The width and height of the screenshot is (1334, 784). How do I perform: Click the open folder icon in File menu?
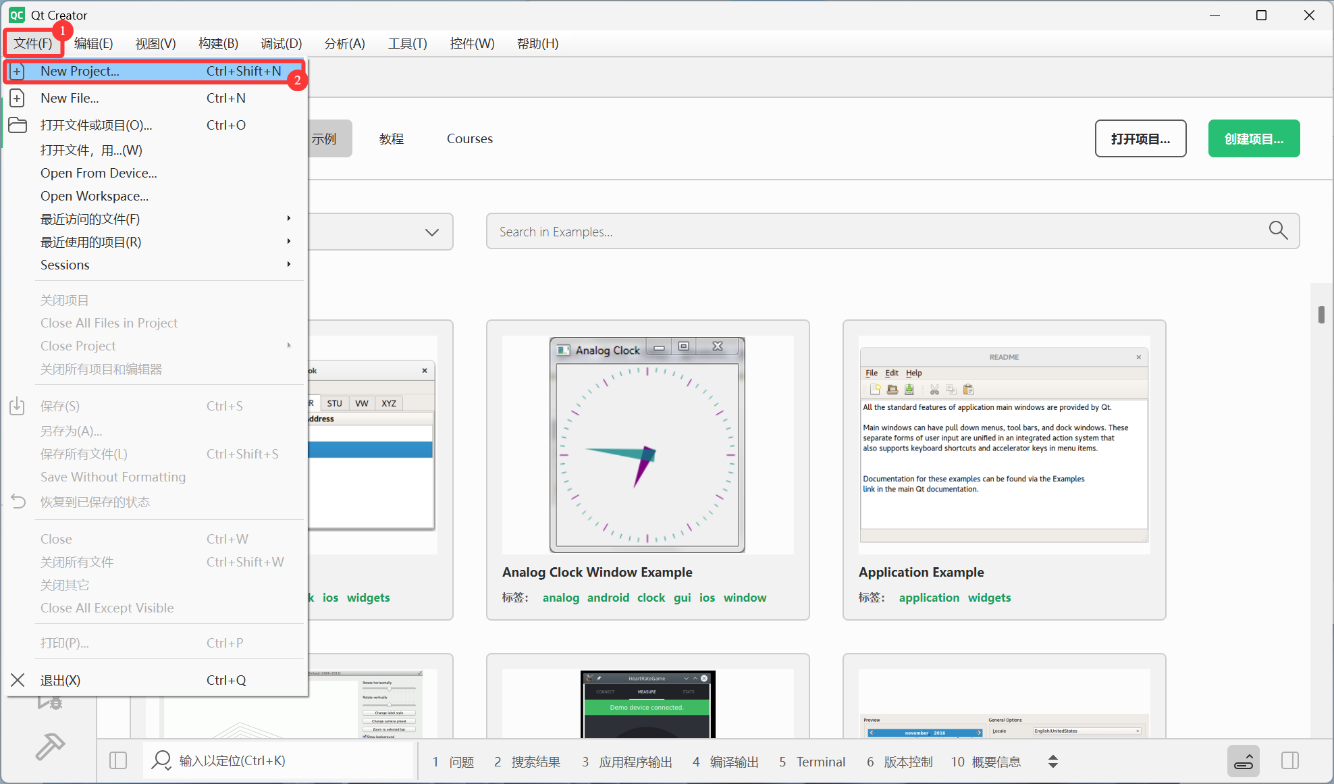tap(18, 125)
